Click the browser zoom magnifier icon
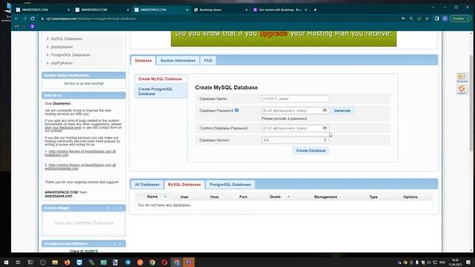 pyautogui.click(x=411, y=19)
